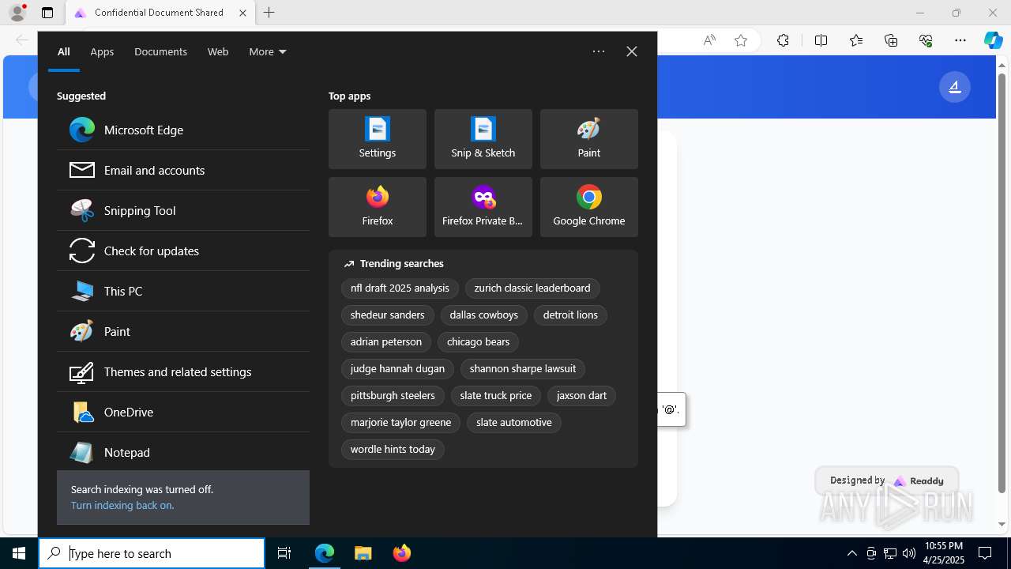1011x569 pixels.
Task: Open Paint tile in Top apps
Action: pyautogui.click(x=589, y=139)
